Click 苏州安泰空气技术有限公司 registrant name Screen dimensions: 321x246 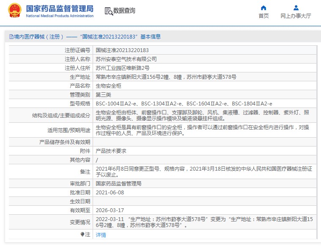pos(126,59)
